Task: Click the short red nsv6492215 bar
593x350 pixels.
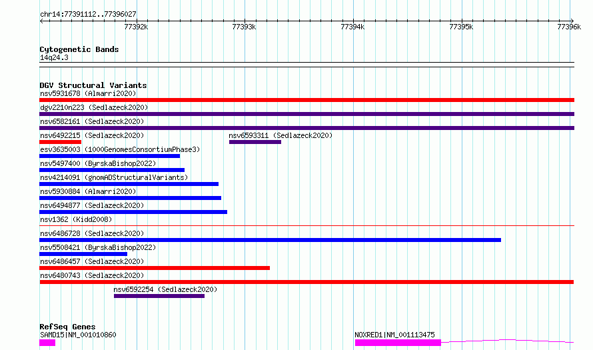Action: 61,142
